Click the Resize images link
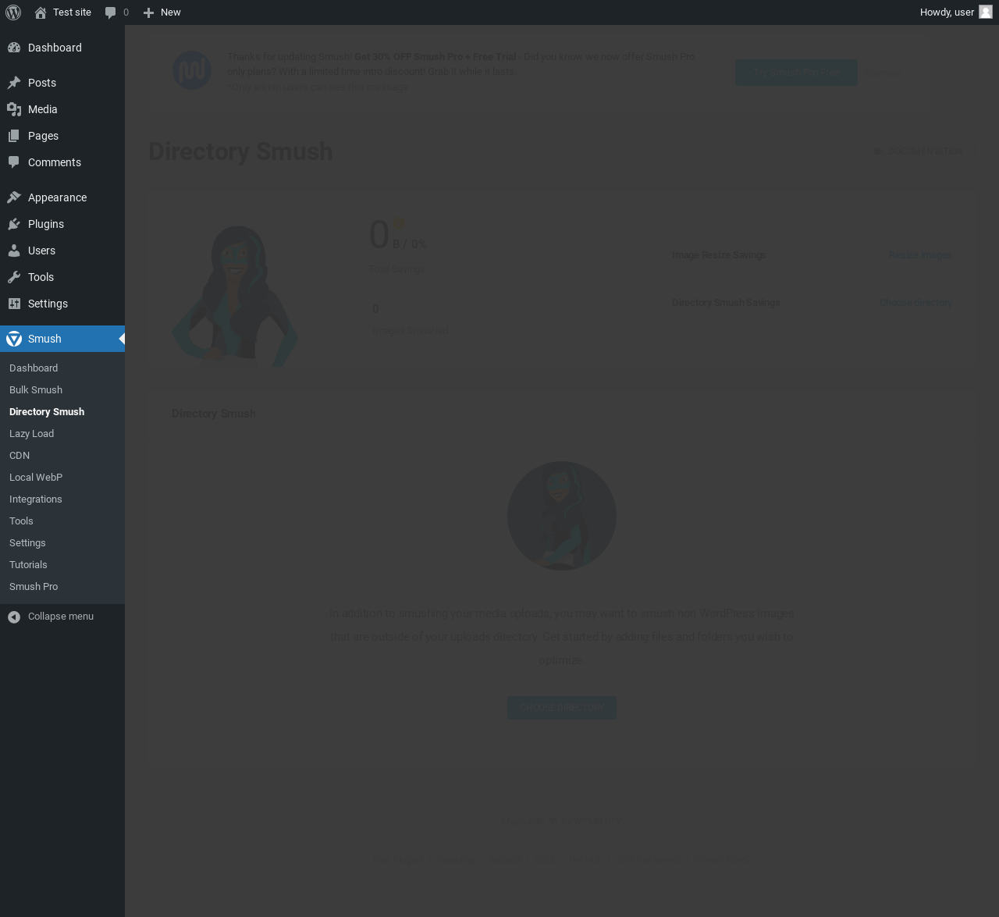The image size is (999, 917). [x=920, y=255]
